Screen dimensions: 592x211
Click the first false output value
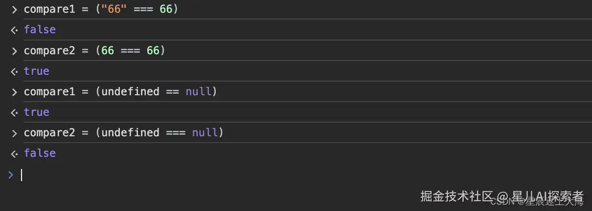40,30
